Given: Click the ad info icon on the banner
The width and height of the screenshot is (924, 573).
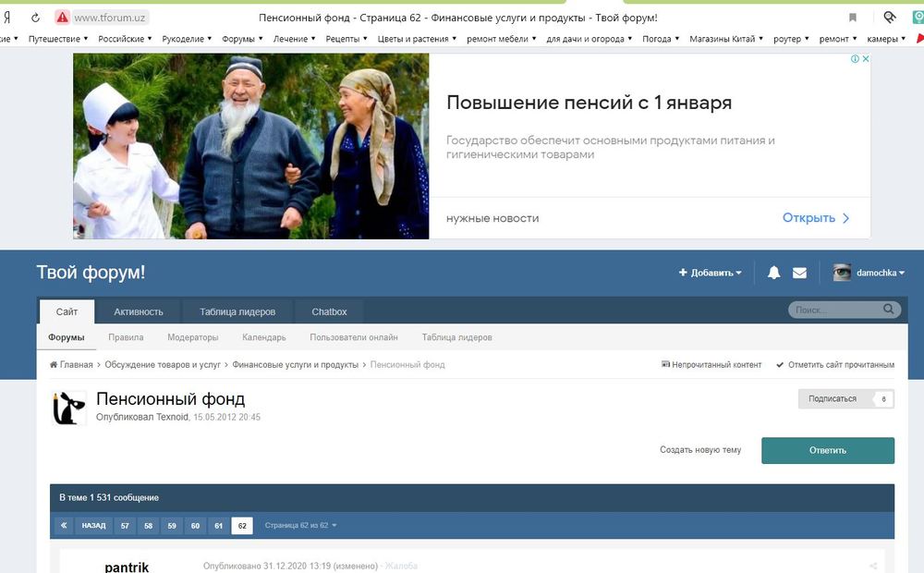Looking at the screenshot, I should pos(856,59).
